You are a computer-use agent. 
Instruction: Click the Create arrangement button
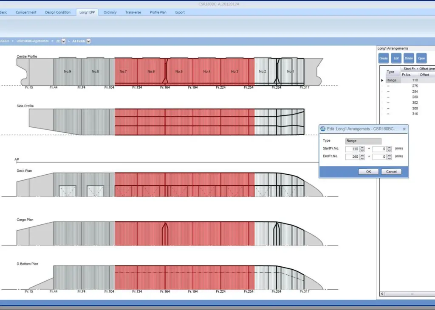coord(384,58)
